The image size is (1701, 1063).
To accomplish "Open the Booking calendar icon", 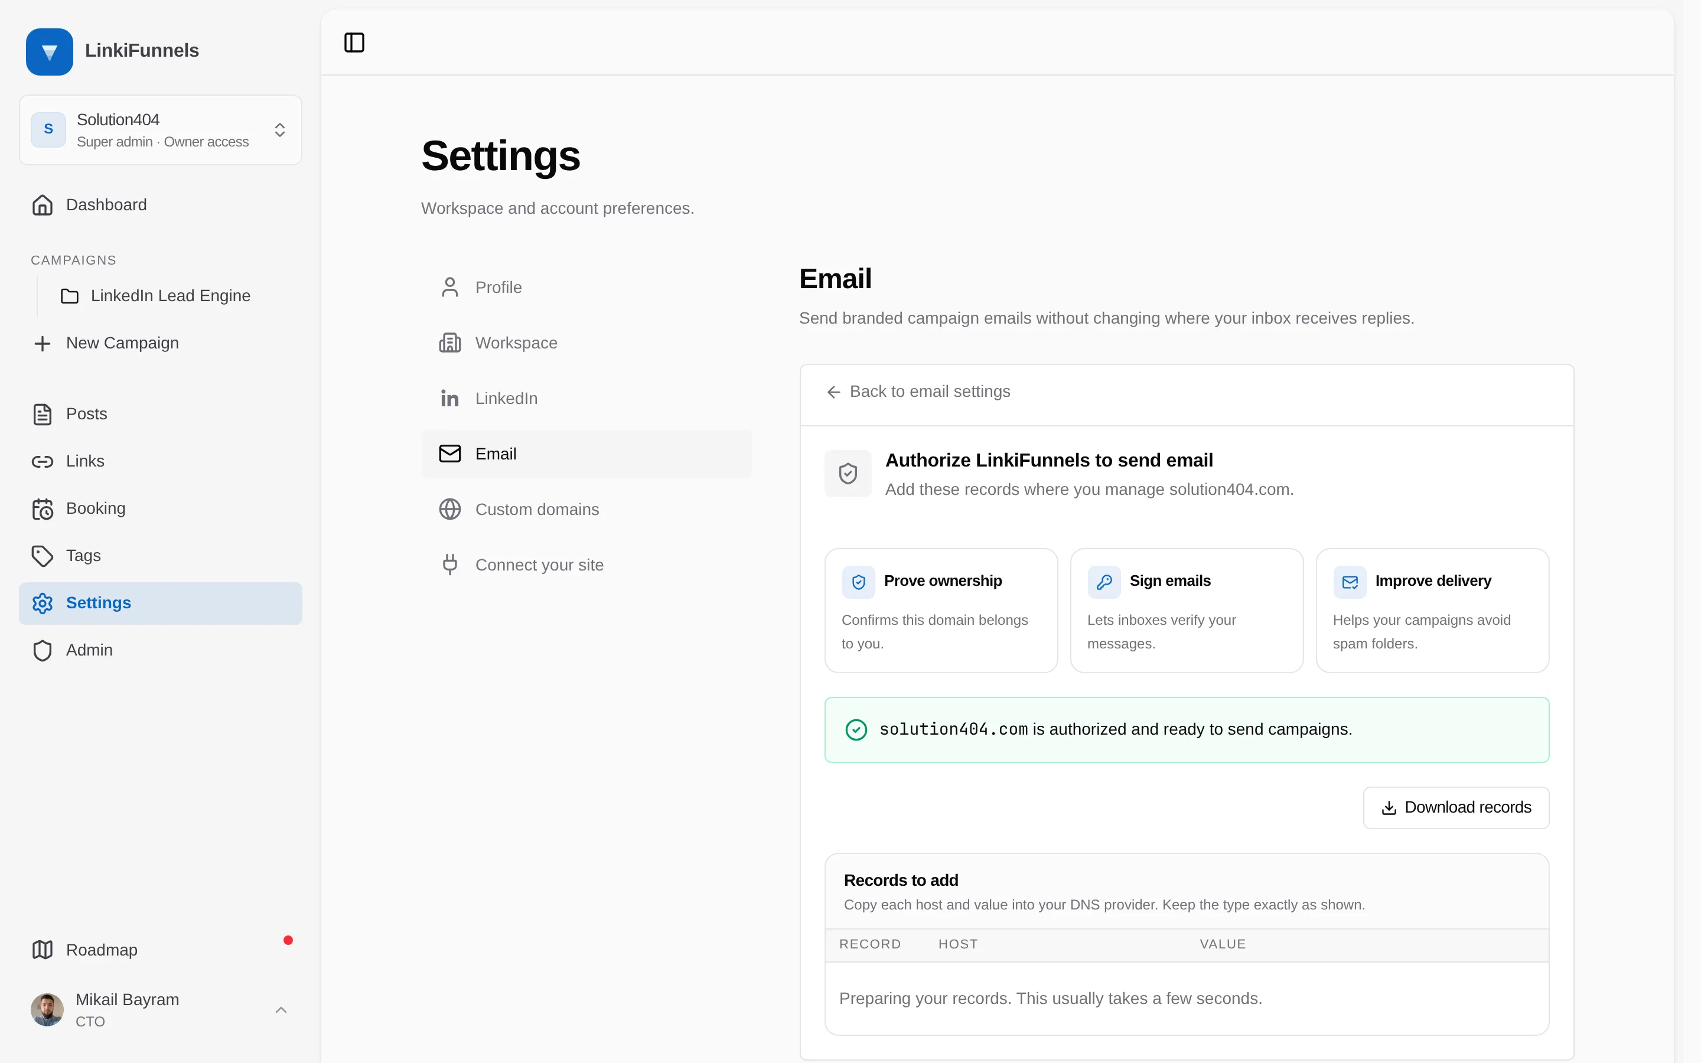I will pyautogui.click(x=43, y=508).
